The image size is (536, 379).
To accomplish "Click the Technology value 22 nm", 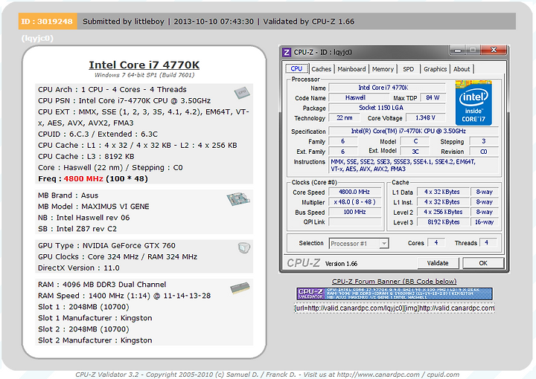I will [344, 117].
